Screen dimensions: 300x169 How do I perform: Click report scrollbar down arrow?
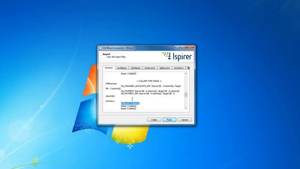(186, 108)
